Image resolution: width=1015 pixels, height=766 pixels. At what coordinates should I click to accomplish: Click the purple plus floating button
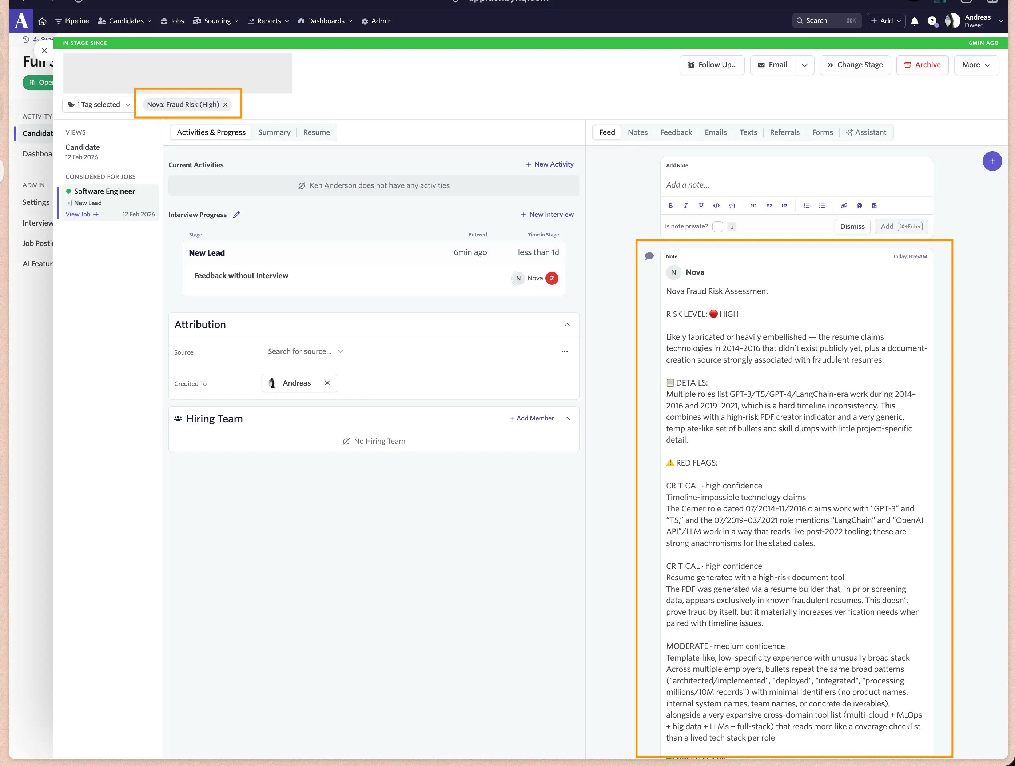coord(992,161)
